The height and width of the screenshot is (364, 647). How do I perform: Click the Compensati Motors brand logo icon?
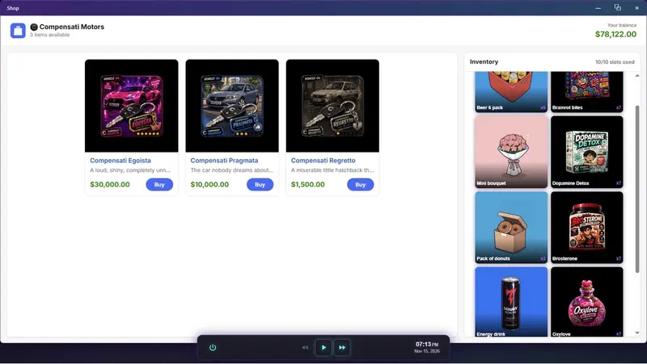pyautogui.click(x=34, y=27)
